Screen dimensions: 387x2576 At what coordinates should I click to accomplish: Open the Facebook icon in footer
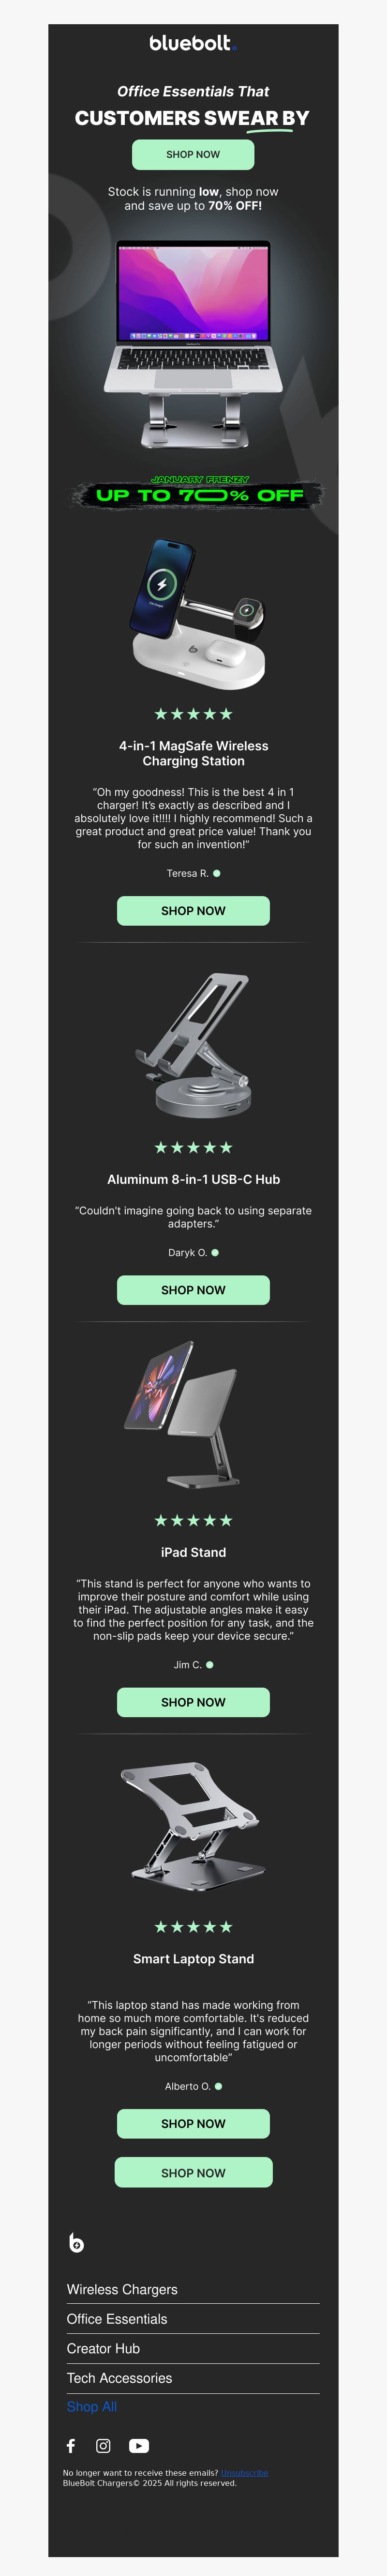point(71,2445)
